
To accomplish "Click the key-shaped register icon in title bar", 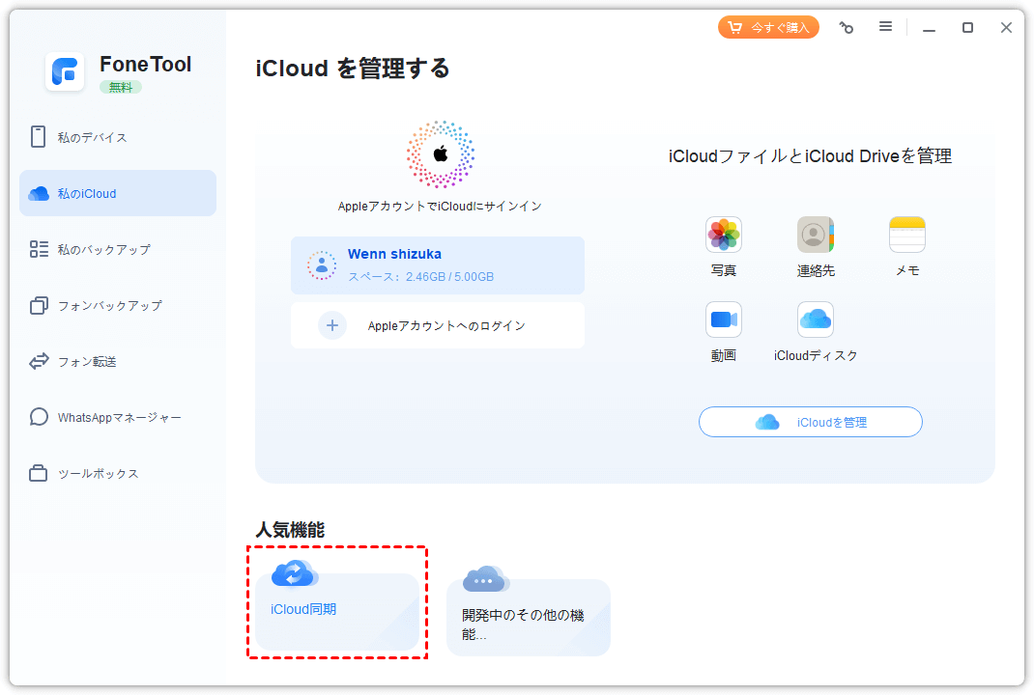I will tap(847, 28).
